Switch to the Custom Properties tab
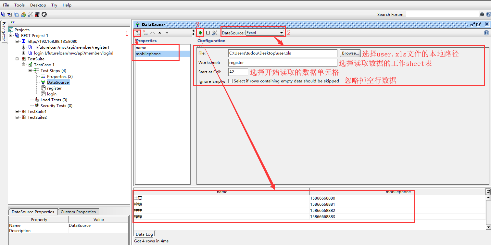Screen dimensions: 491x245 (x=78, y=212)
